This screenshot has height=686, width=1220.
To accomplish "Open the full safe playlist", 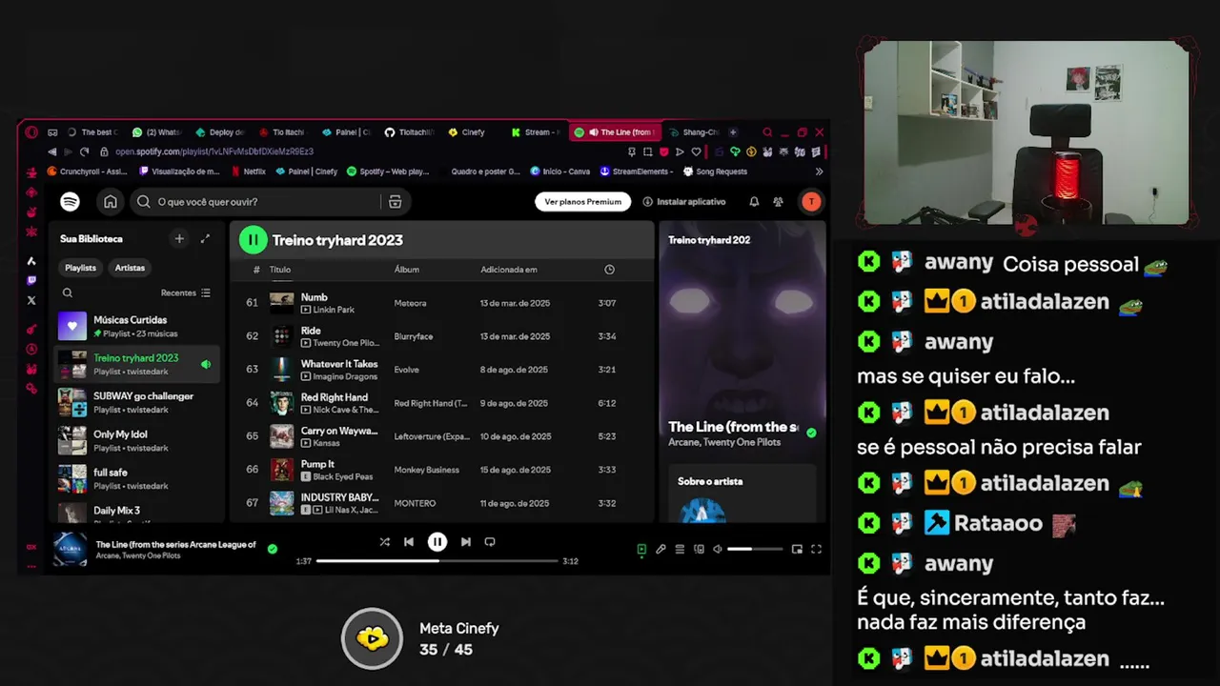I will click(x=136, y=478).
